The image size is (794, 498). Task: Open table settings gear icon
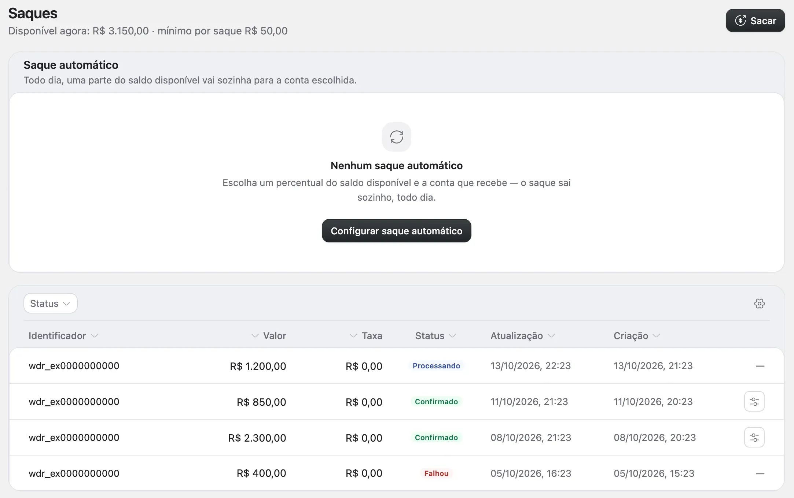(x=759, y=303)
